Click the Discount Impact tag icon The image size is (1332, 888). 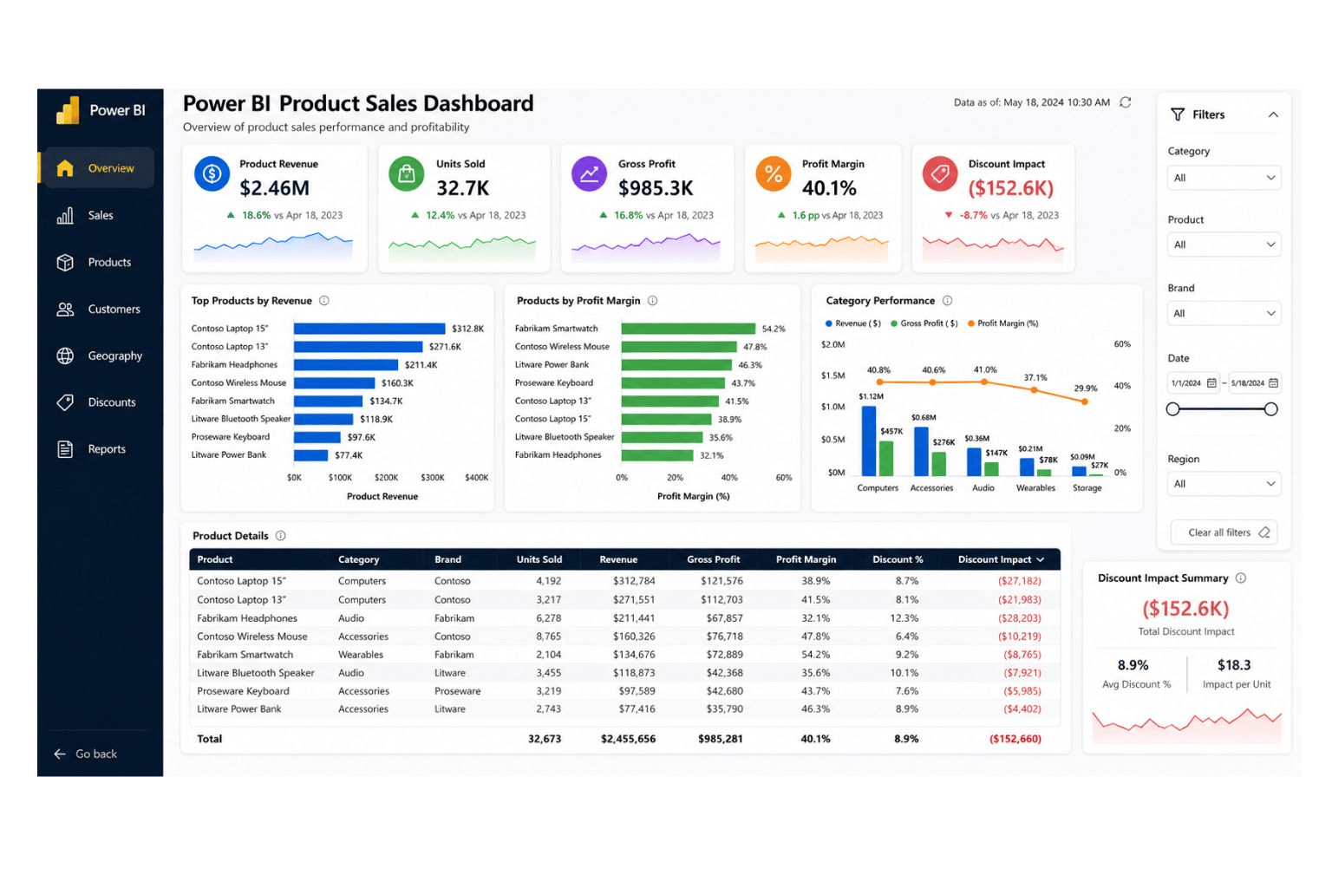939,173
